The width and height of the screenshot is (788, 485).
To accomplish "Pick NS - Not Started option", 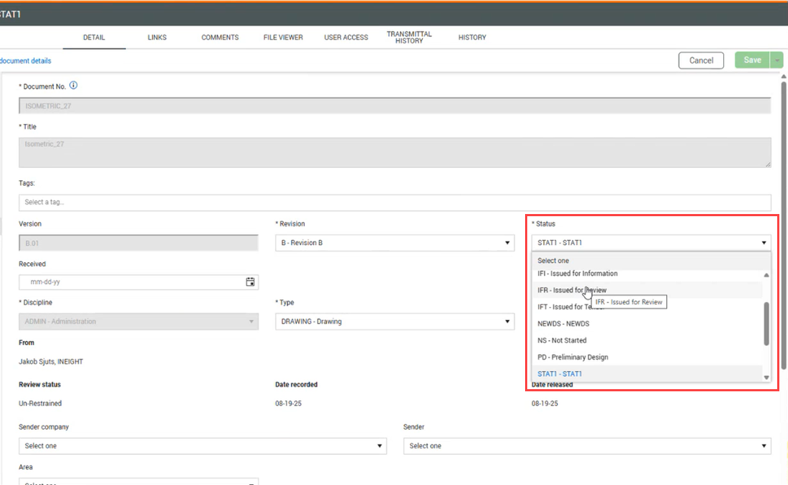I will click(x=562, y=340).
